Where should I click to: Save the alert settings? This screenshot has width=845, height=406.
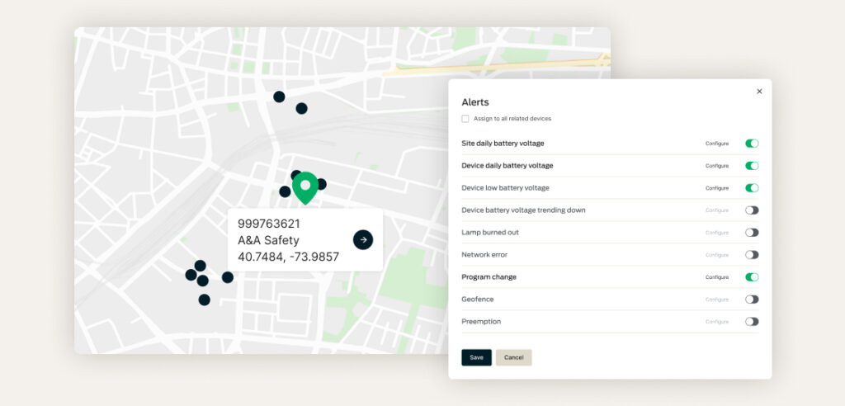pos(476,357)
